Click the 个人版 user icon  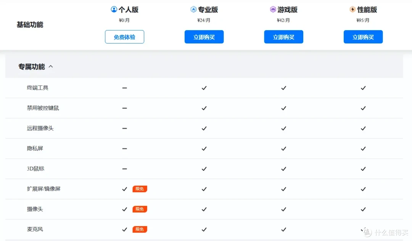pyautogui.click(x=114, y=10)
